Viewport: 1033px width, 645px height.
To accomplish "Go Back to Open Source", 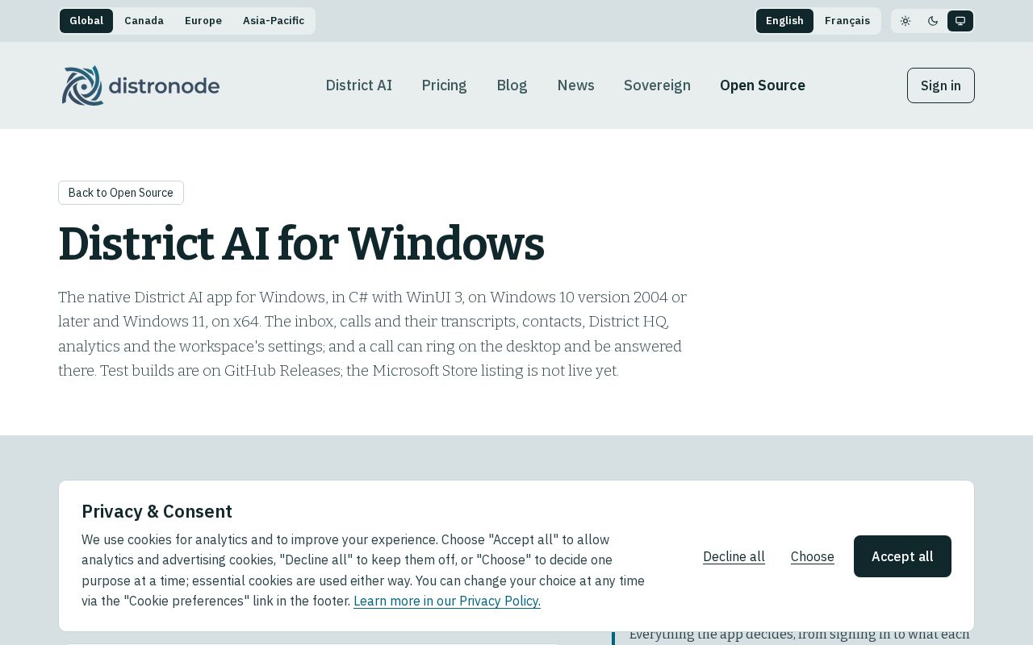I will click(121, 193).
